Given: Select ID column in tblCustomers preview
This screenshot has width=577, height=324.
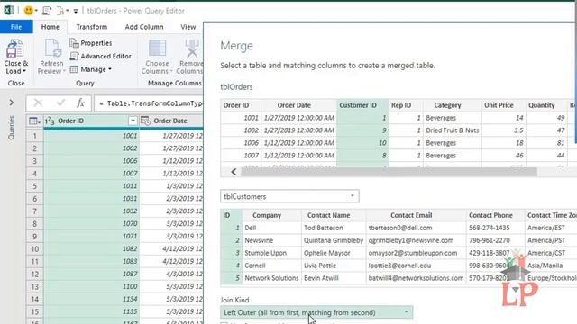Looking at the screenshot, I should coord(231,215).
